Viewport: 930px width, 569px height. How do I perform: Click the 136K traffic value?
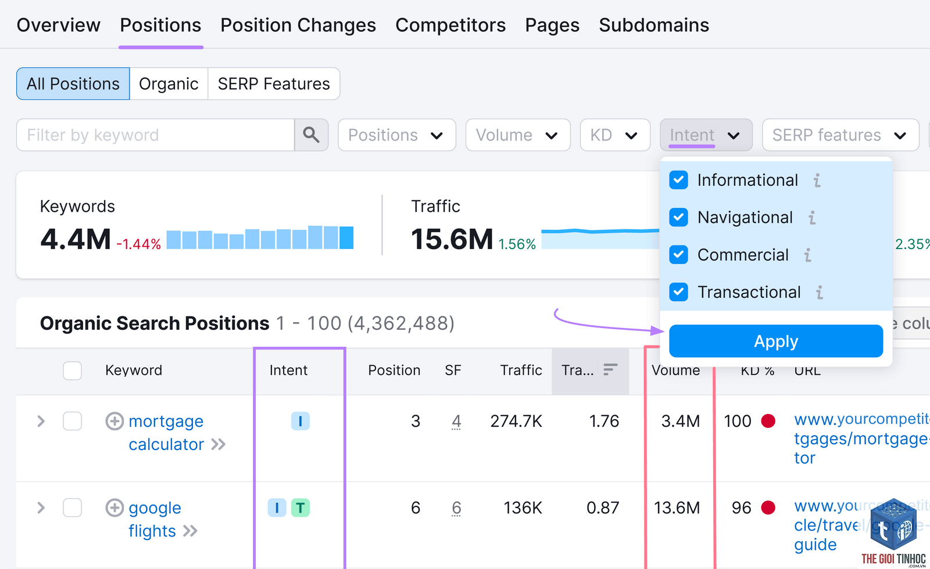[x=523, y=508]
